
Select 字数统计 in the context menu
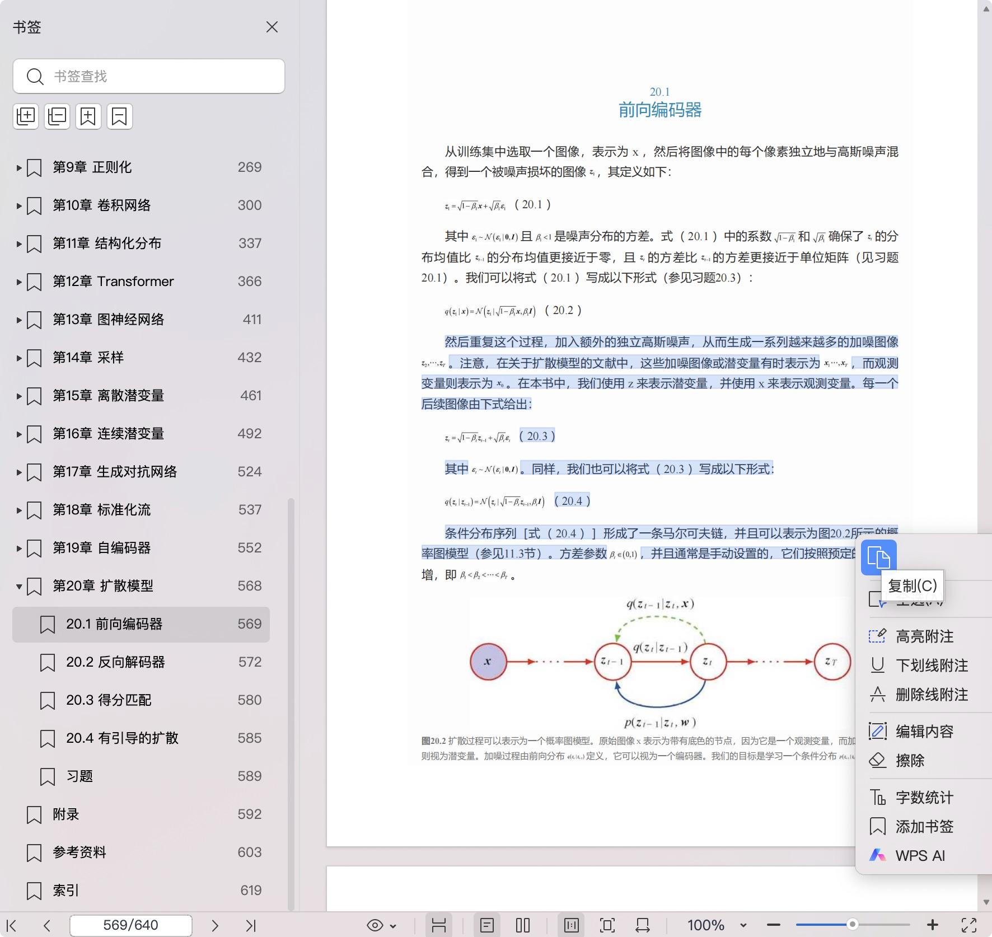pyautogui.click(x=924, y=798)
